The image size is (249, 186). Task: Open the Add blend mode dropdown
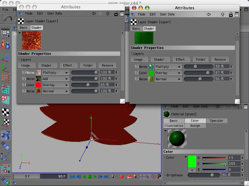pyautogui.click(x=56, y=79)
